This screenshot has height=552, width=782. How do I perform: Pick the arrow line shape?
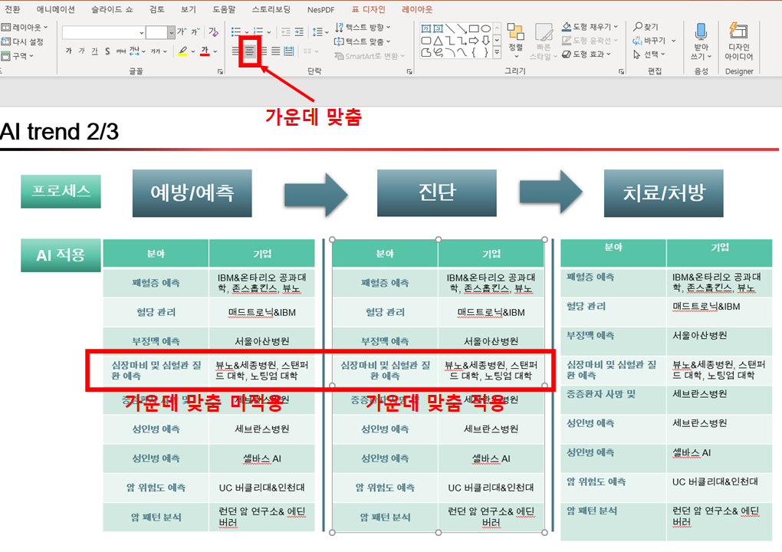coord(462,28)
